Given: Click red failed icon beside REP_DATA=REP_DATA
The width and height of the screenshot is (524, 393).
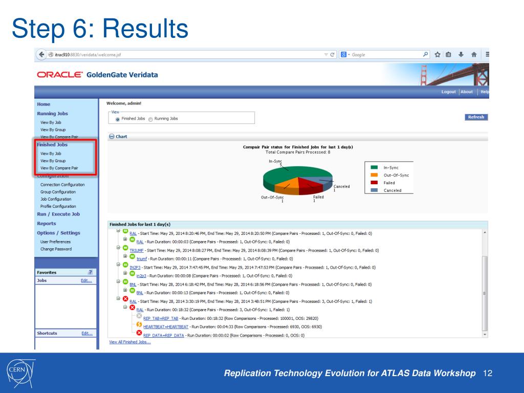Looking at the screenshot, I should pyautogui.click(x=139, y=333).
